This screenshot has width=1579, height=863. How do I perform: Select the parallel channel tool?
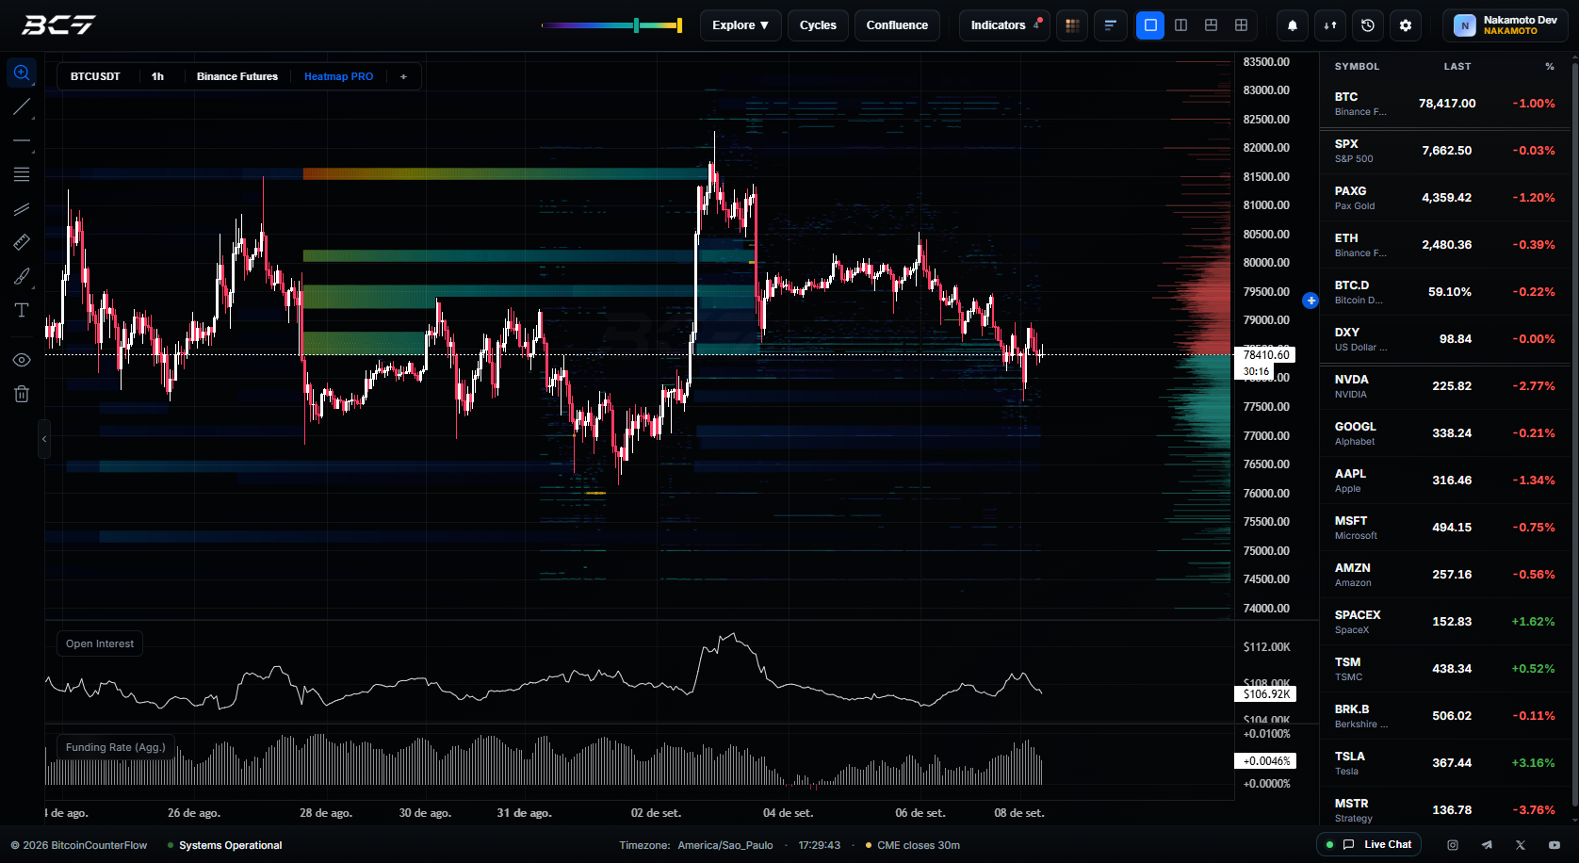pos(22,208)
